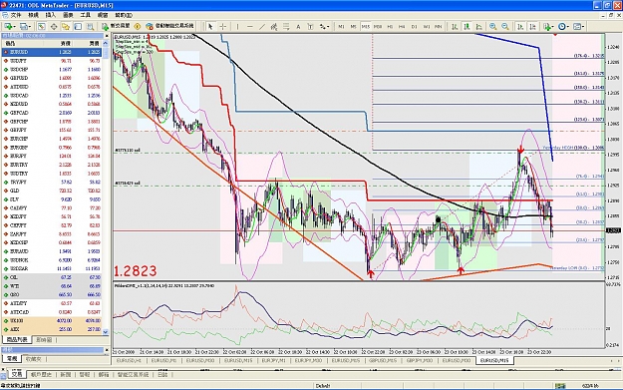Set the chart timeframe to MN

[439, 27]
